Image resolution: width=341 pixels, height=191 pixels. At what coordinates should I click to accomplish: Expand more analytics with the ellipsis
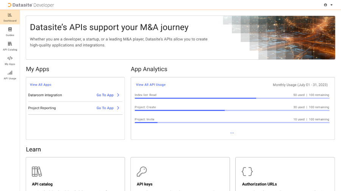point(232,133)
